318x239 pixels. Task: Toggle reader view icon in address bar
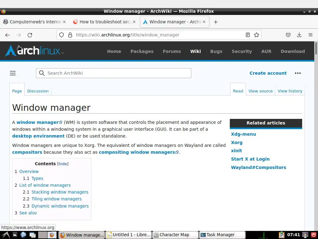click(x=248, y=35)
